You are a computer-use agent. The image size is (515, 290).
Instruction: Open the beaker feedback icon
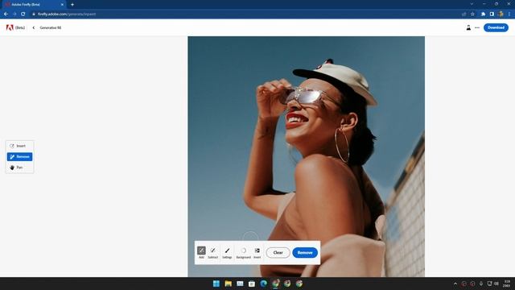point(468,27)
